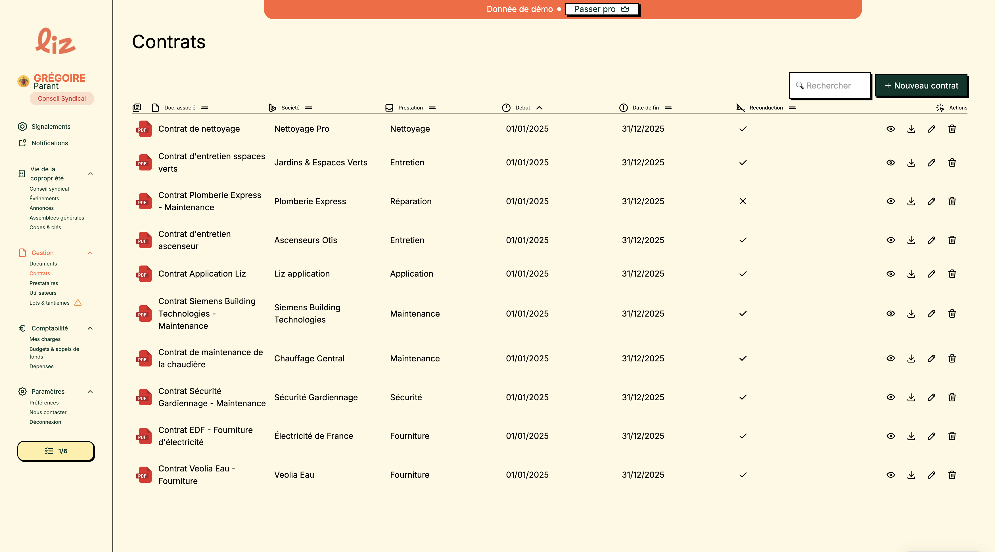The height and width of the screenshot is (552, 995).
Task: Toggle the Début column sort arrow
Action: click(539, 108)
